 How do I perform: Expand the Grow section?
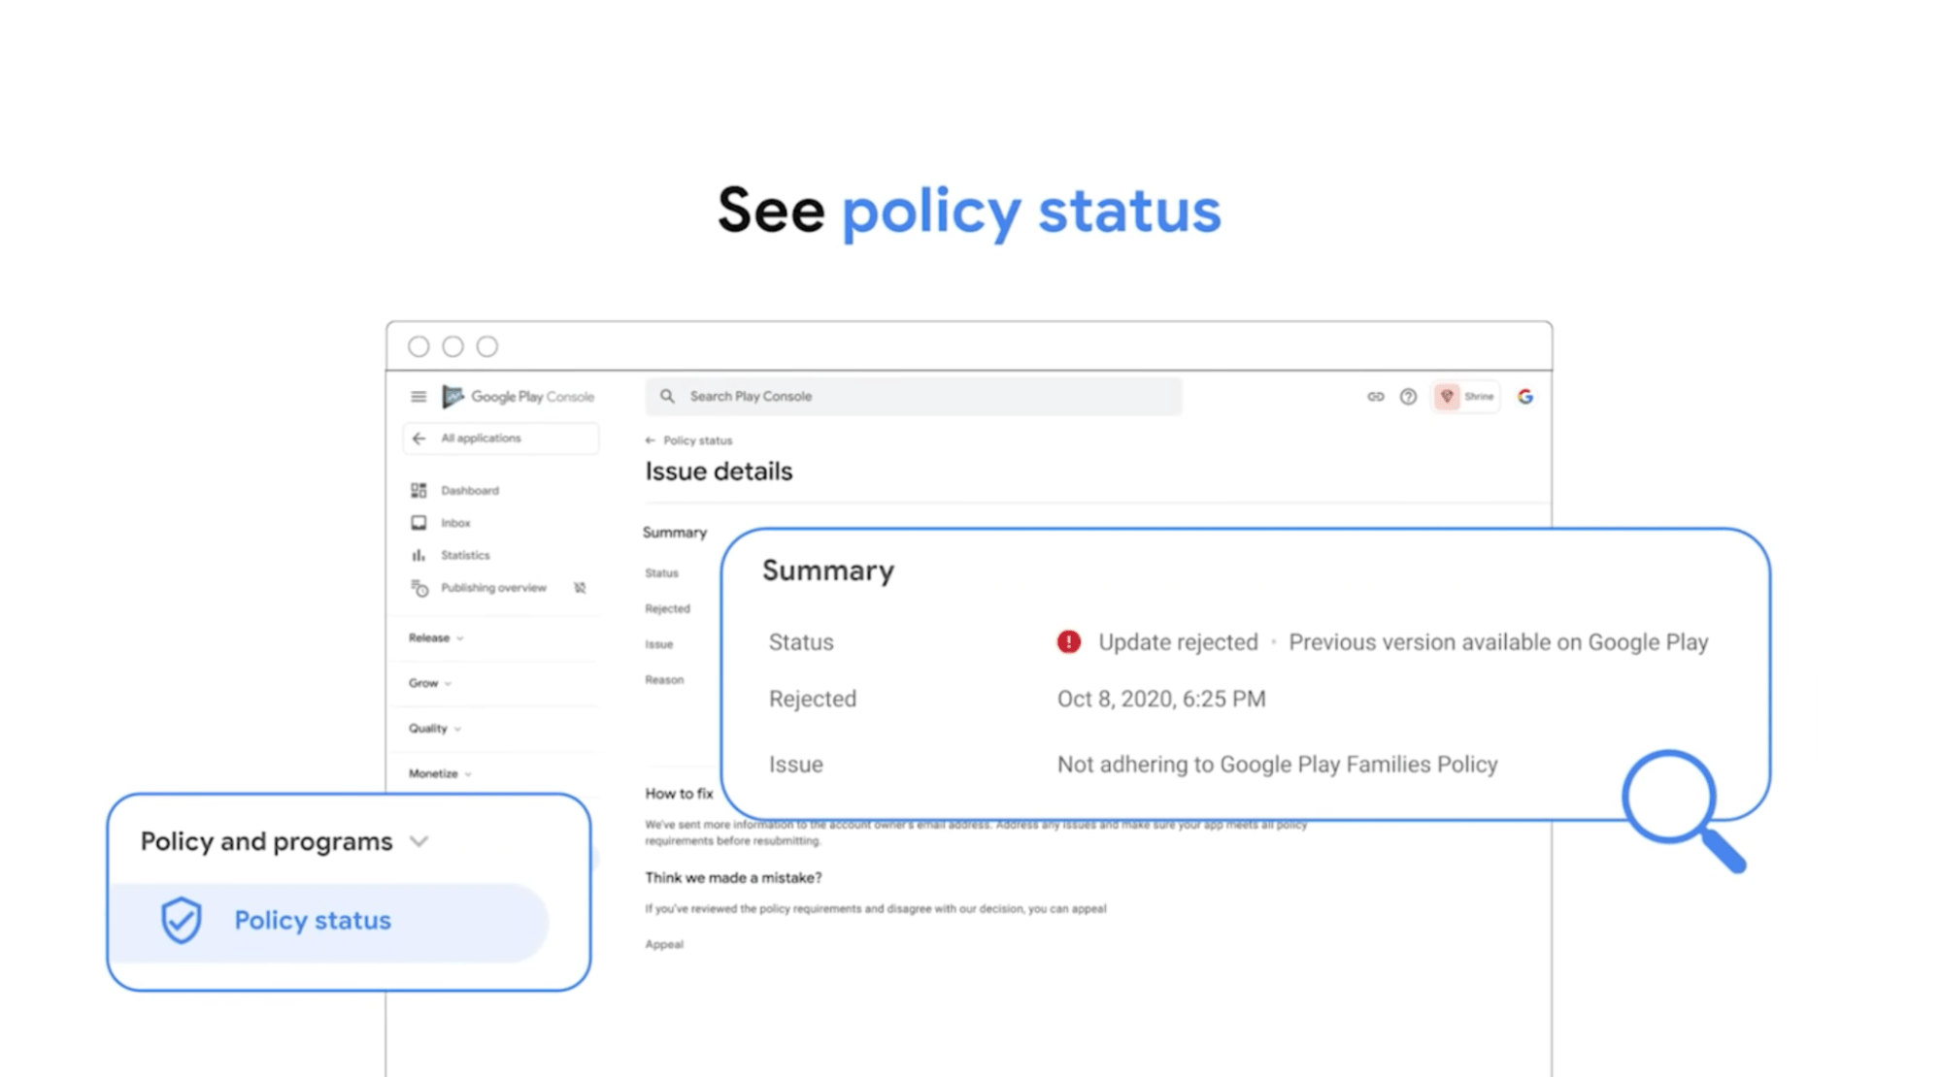[430, 683]
